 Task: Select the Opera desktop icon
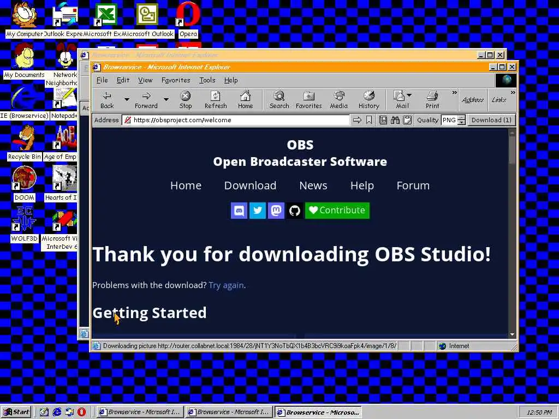tap(188, 20)
